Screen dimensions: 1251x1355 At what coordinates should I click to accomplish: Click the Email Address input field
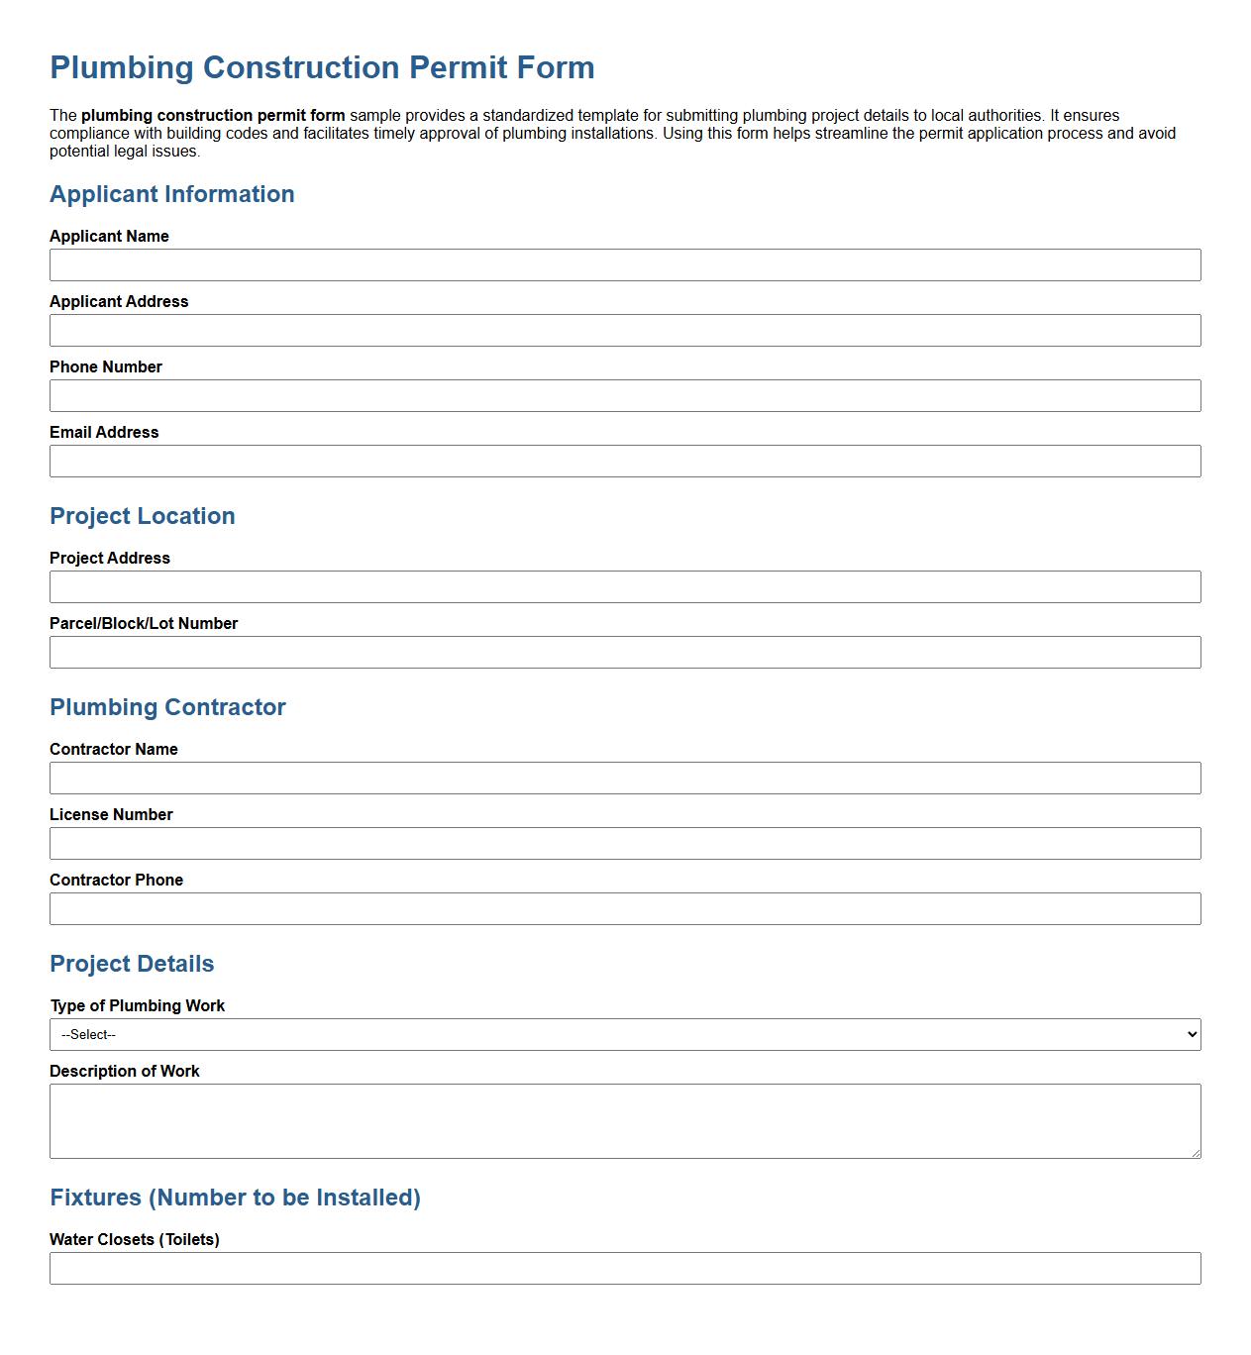tap(624, 461)
